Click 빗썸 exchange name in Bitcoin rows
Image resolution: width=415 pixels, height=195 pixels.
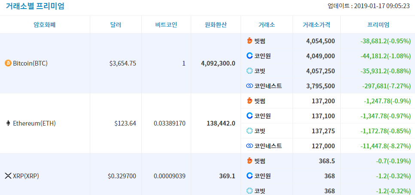260,41
